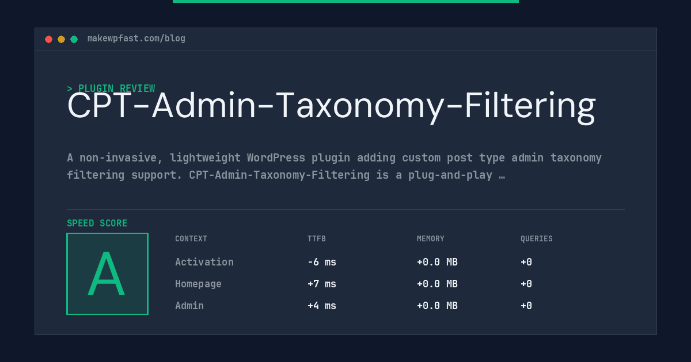Click the MEMORY column header
The width and height of the screenshot is (691, 362).
pyautogui.click(x=431, y=239)
